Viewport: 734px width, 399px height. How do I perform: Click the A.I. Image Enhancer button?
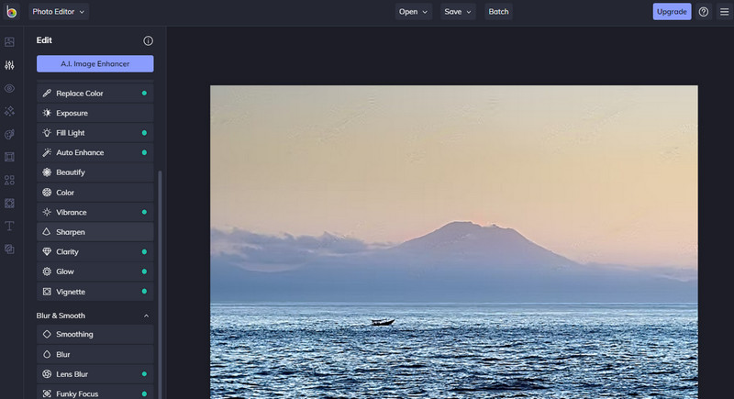pyautogui.click(x=95, y=63)
